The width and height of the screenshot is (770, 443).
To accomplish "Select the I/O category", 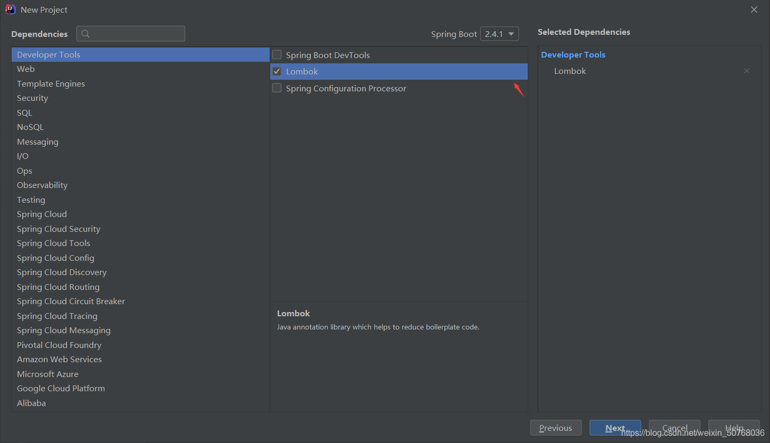I will coord(140,156).
